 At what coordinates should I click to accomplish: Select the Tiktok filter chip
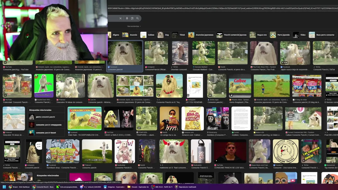click(179, 35)
